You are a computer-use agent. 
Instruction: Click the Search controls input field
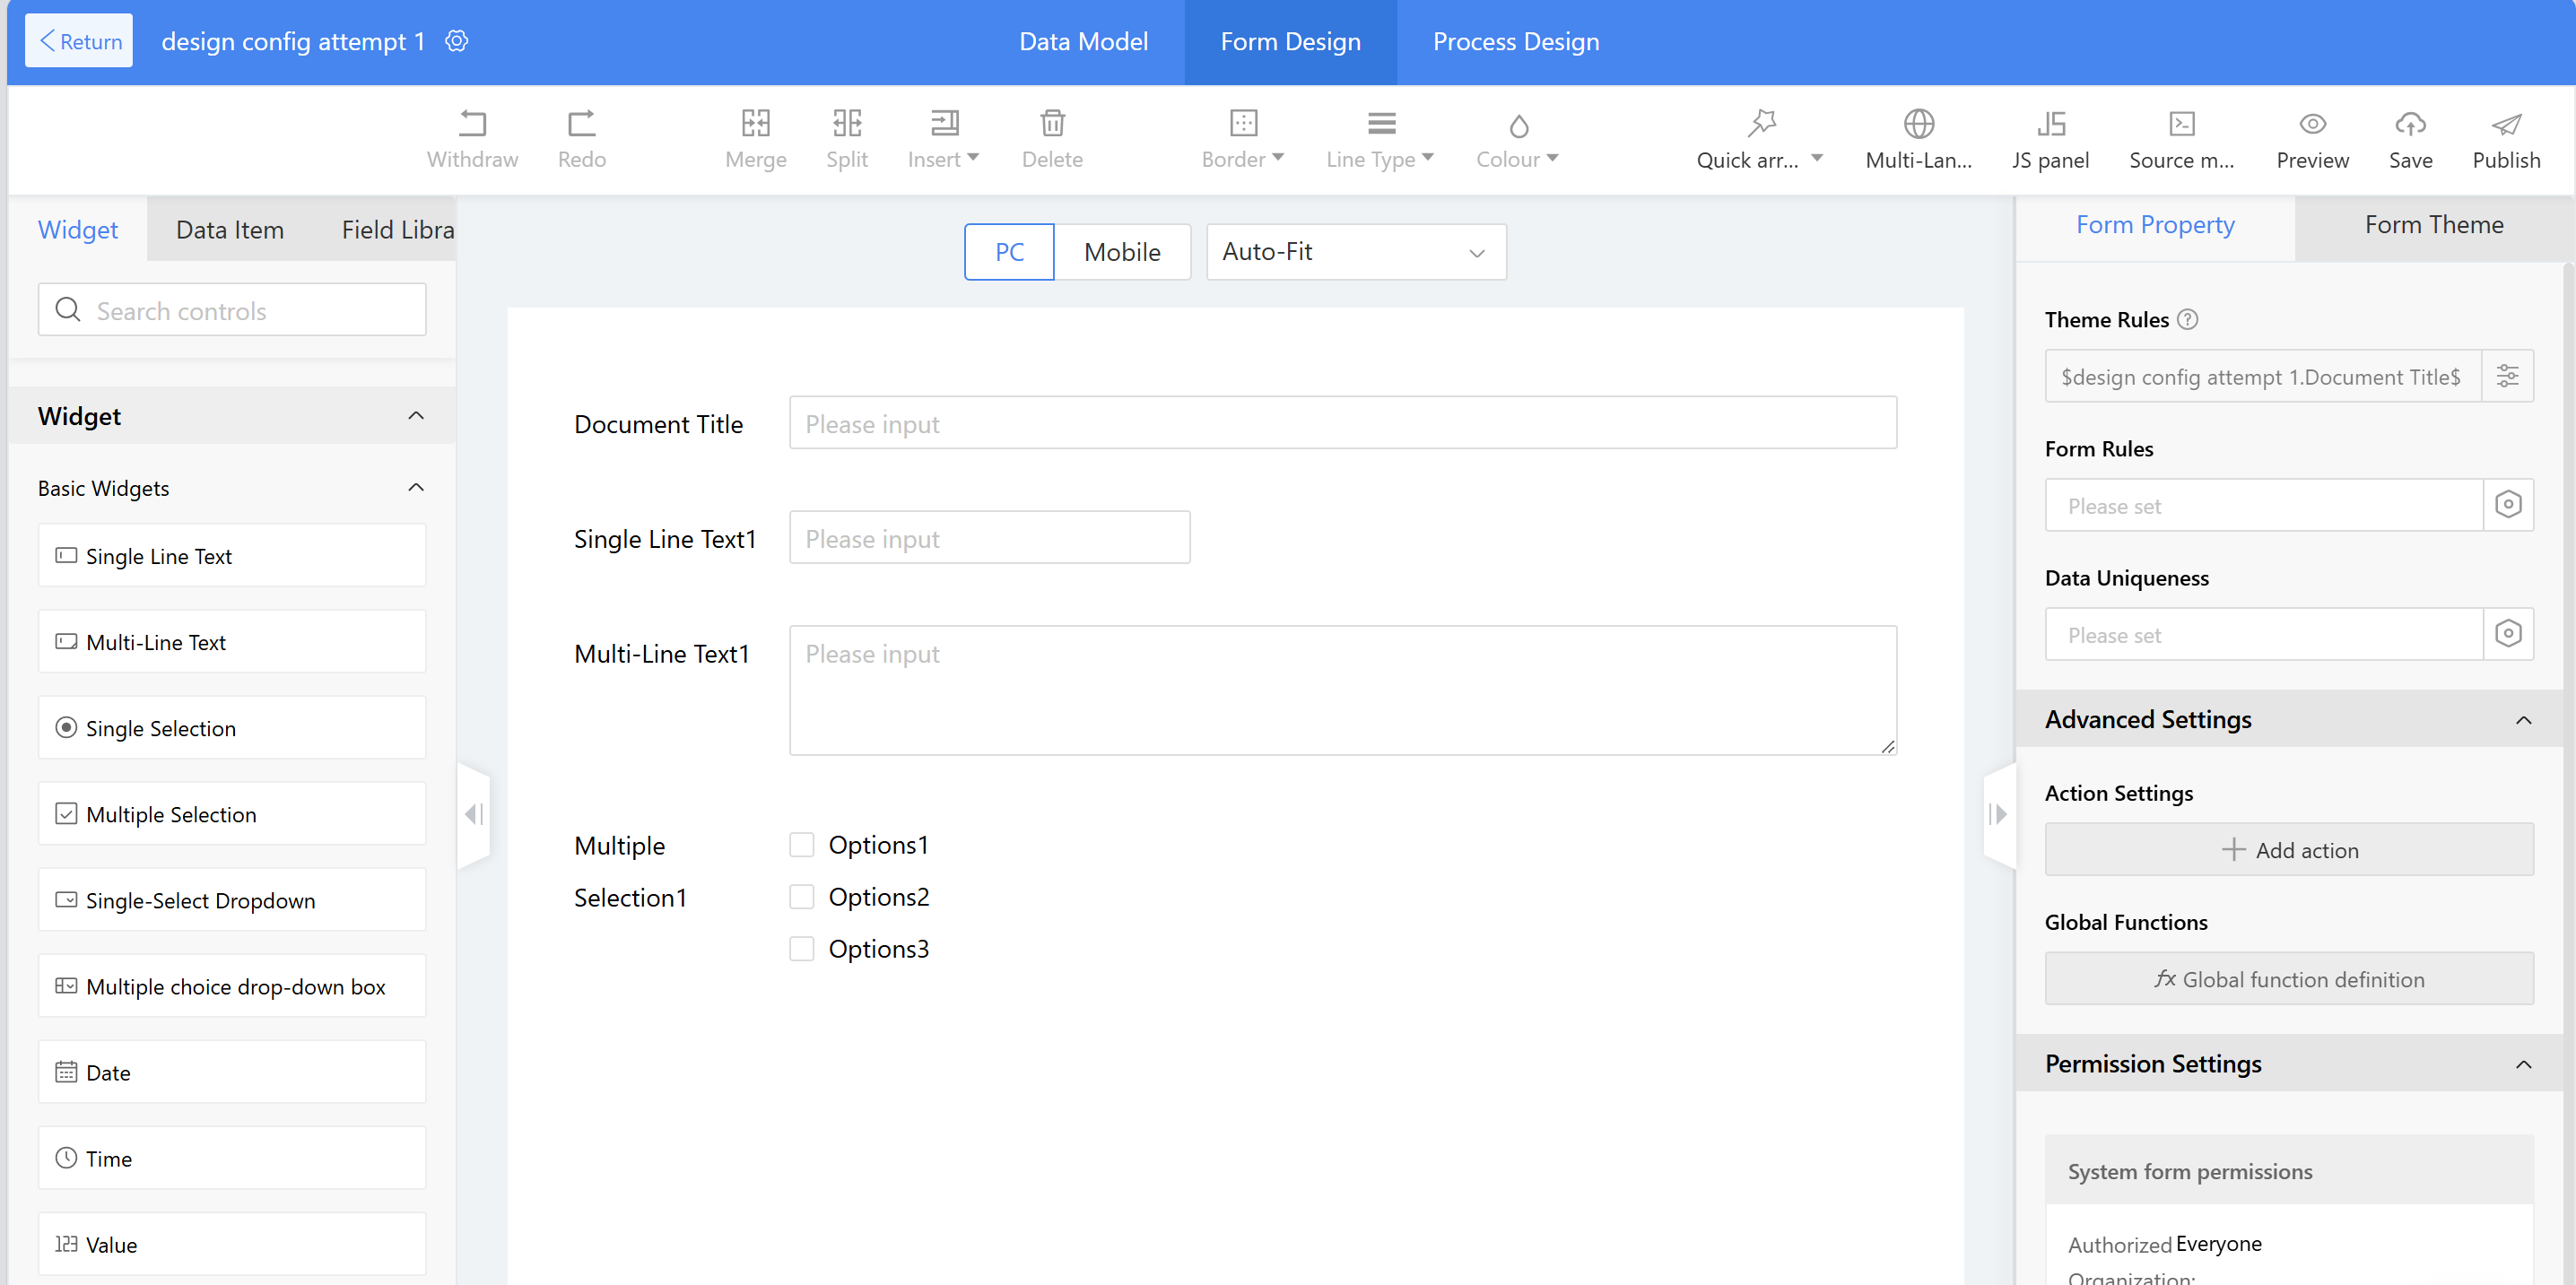pos(232,311)
